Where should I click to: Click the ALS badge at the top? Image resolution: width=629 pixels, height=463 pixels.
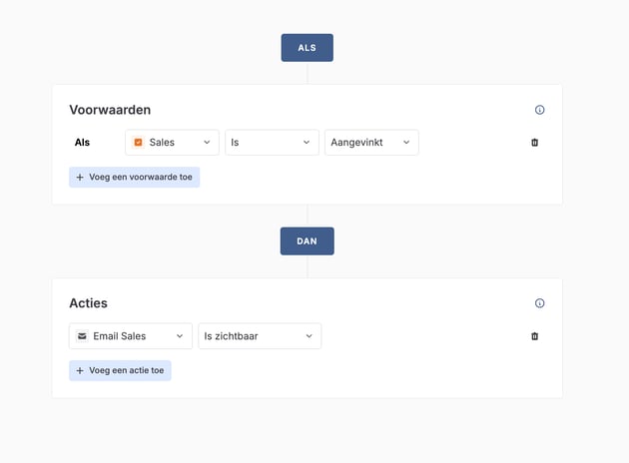click(x=307, y=48)
